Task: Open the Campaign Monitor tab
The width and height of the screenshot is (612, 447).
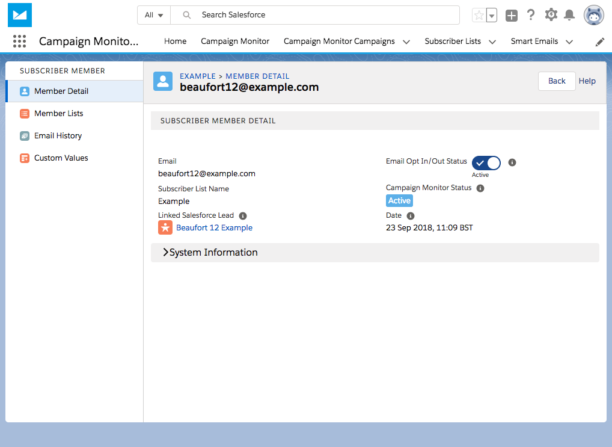Action: point(235,42)
